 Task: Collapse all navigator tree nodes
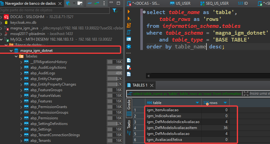(x=90, y=3)
